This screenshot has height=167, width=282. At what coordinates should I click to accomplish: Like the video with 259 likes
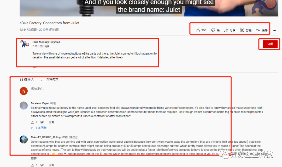(201, 30)
